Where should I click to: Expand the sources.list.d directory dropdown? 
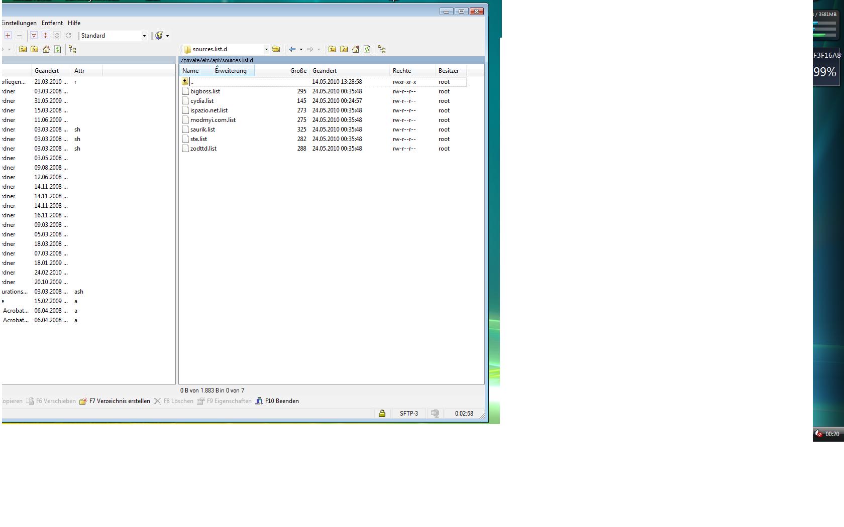266,49
